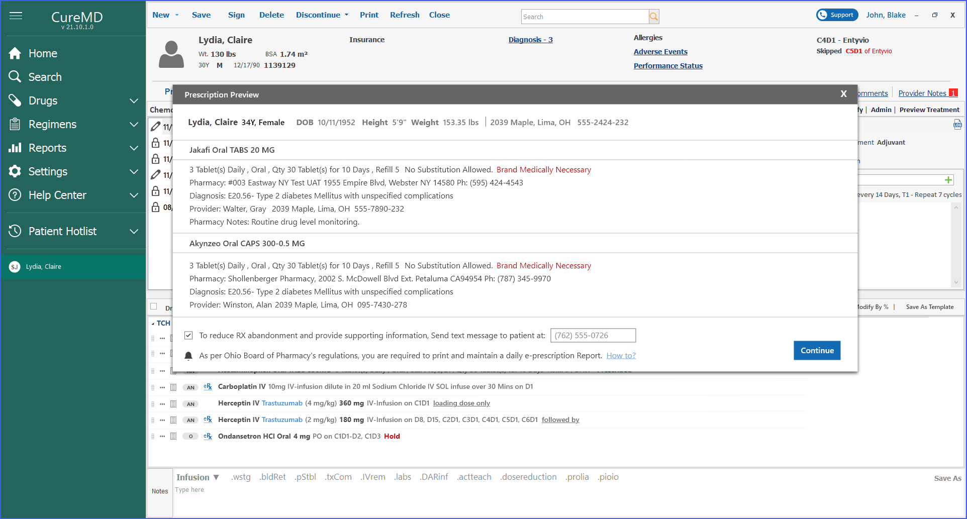Click the patient phone number field
Viewport: 967px width, 519px height.
(x=593, y=335)
